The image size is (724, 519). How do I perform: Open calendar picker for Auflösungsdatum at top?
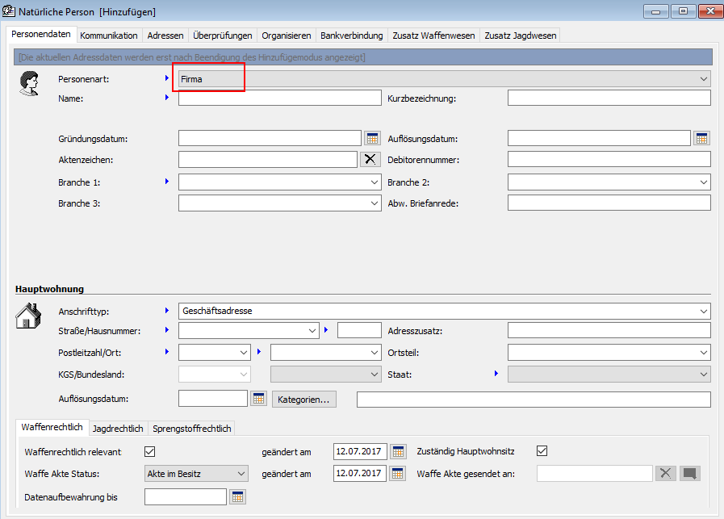tap(701, 138)
